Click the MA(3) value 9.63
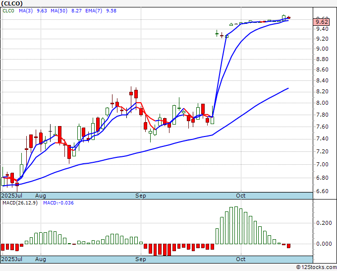 click(42, 11)
